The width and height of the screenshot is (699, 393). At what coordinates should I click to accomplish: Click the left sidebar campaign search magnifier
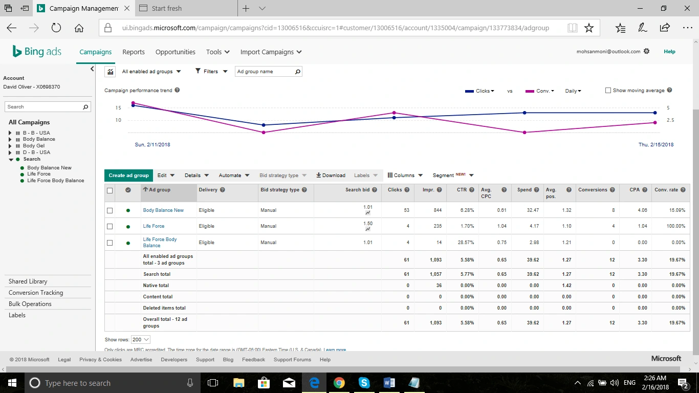85,107
